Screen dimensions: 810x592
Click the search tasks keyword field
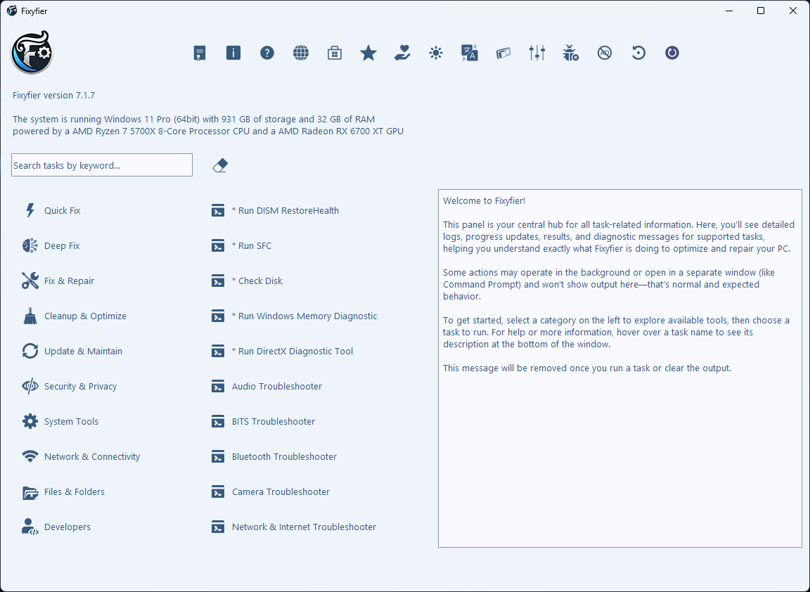point(102,165)
